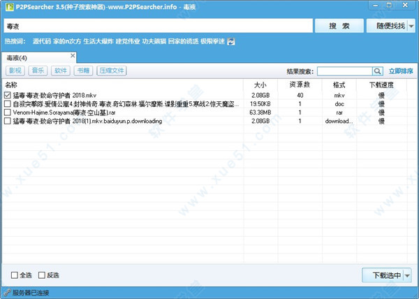
Task: Click the 19.50KB size cell
Action: [x=260, y=104]
